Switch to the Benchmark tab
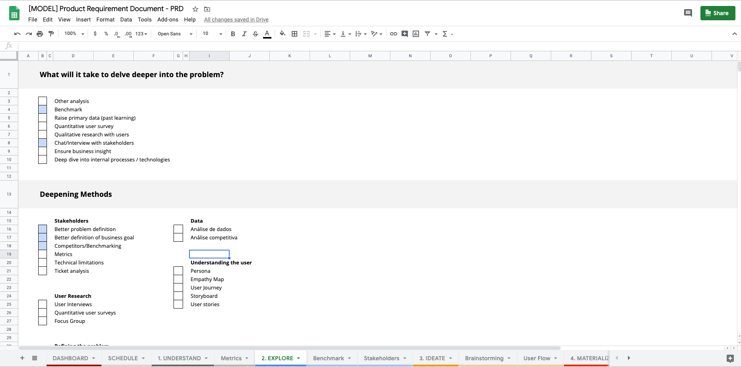Image resolution: width=741 pixels, height=367 pixels. coord(328,358)
